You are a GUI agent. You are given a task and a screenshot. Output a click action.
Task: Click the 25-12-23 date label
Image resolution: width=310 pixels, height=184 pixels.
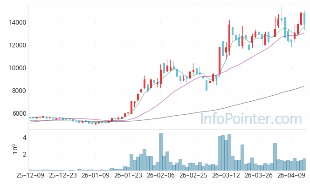click(x=62, y=175)
